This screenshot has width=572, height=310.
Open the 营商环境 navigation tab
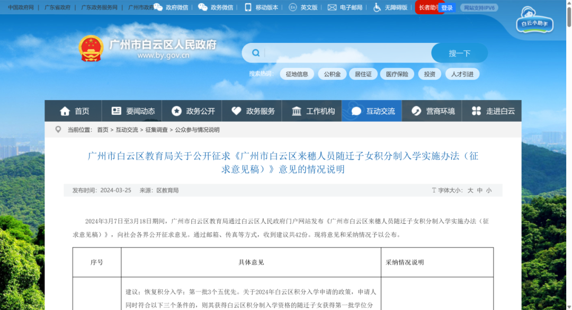coord(432,111)
